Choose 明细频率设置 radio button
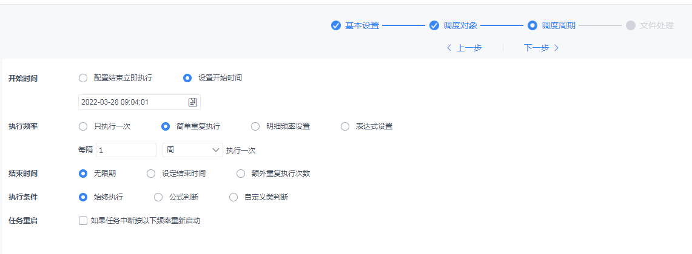Image resolution: width=692 pixels, height=254 pixels. point(255,126)
